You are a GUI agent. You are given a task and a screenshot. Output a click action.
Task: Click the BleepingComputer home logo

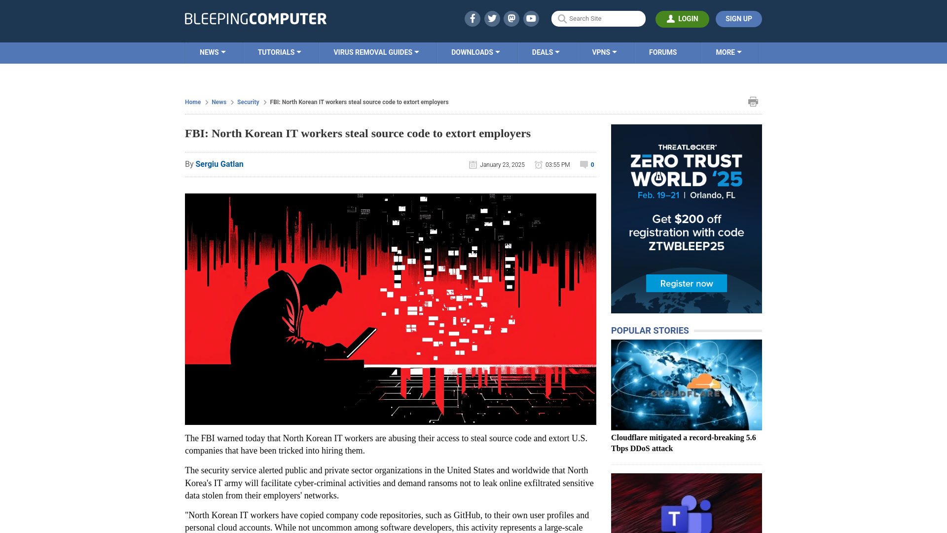click(255, 18)
